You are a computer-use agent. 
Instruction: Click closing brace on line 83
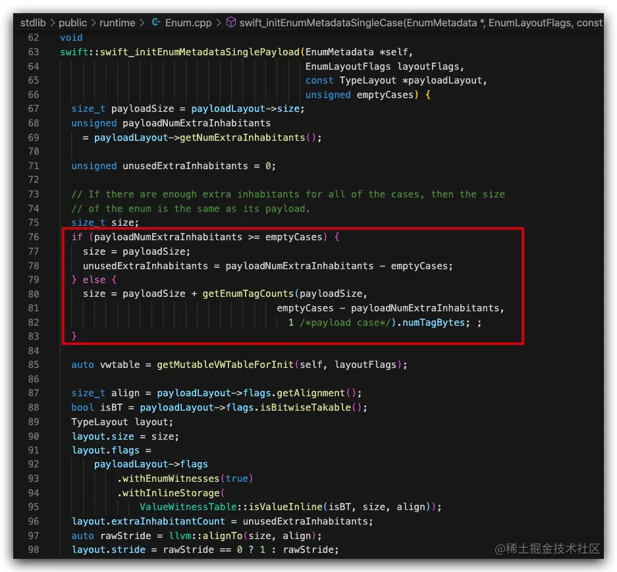click(74, 336)
